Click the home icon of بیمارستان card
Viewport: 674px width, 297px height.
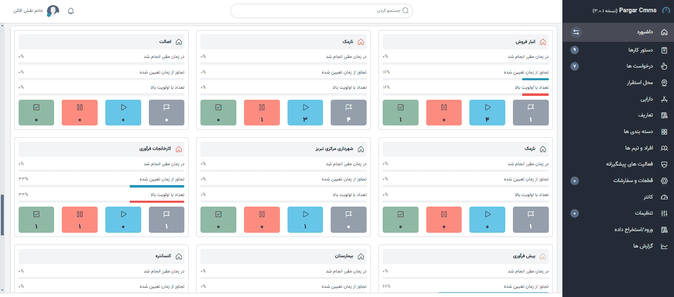[361, 256]
